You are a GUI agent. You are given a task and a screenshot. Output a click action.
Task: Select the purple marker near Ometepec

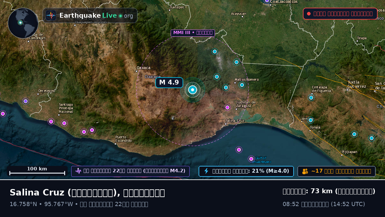[x=26, y=101]
